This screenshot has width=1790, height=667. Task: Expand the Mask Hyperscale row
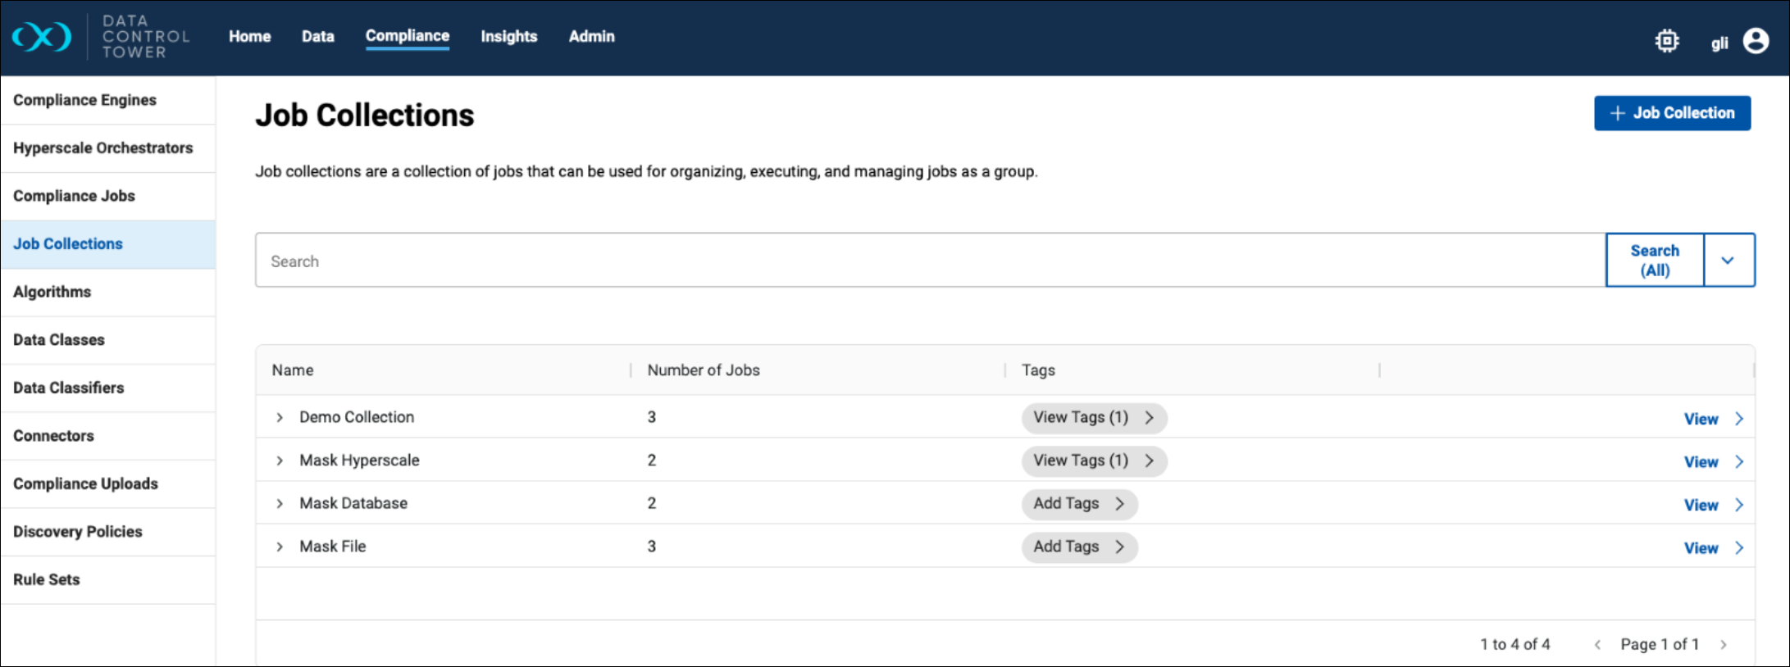pos(280,461)
